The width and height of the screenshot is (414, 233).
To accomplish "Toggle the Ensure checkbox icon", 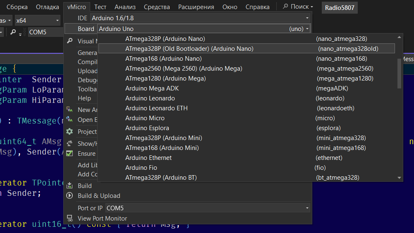I will pyautogui.click(x=69, y=153).
